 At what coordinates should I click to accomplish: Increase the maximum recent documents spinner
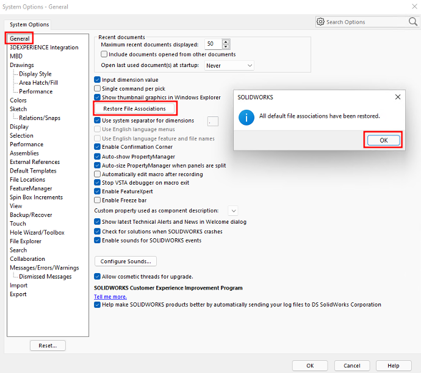(x=226, y=42)
